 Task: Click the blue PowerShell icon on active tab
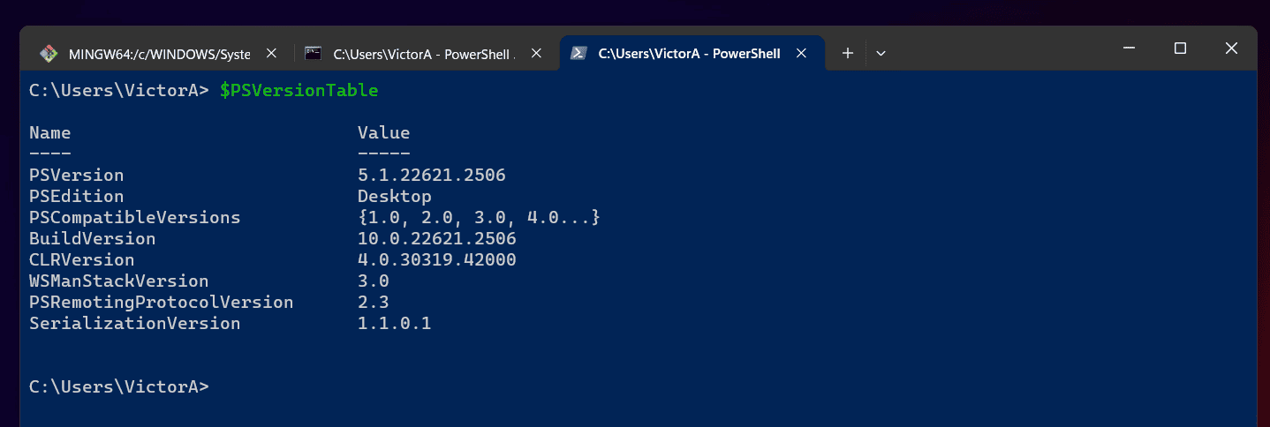coord(578,53)
